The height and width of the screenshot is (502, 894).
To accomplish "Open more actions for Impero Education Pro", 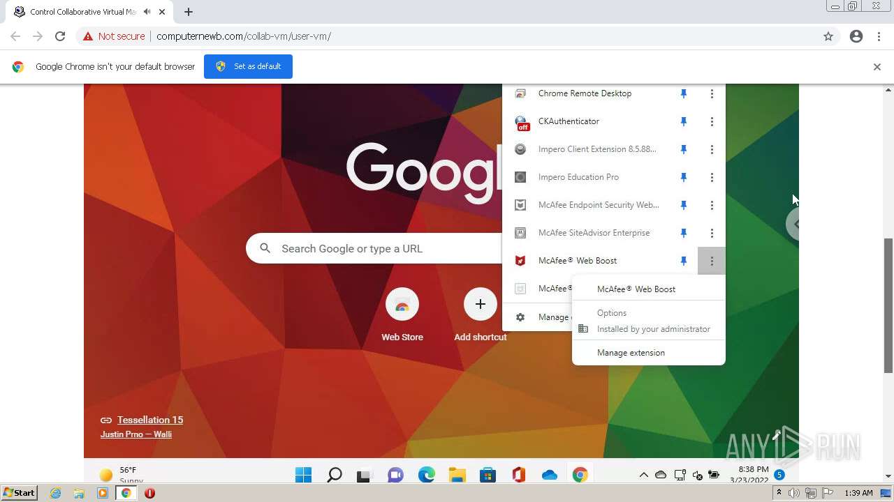I will (x=712, y=177).
